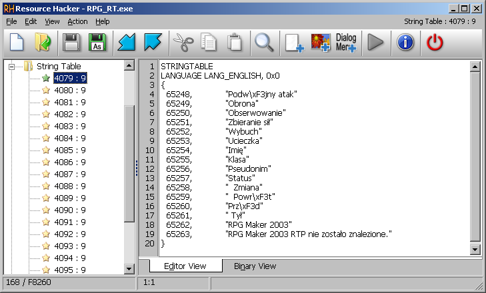Click on "Ucieczka" string line
This screenshot has width=486, height=293.
pyautogui.click(x=244, y=141)
